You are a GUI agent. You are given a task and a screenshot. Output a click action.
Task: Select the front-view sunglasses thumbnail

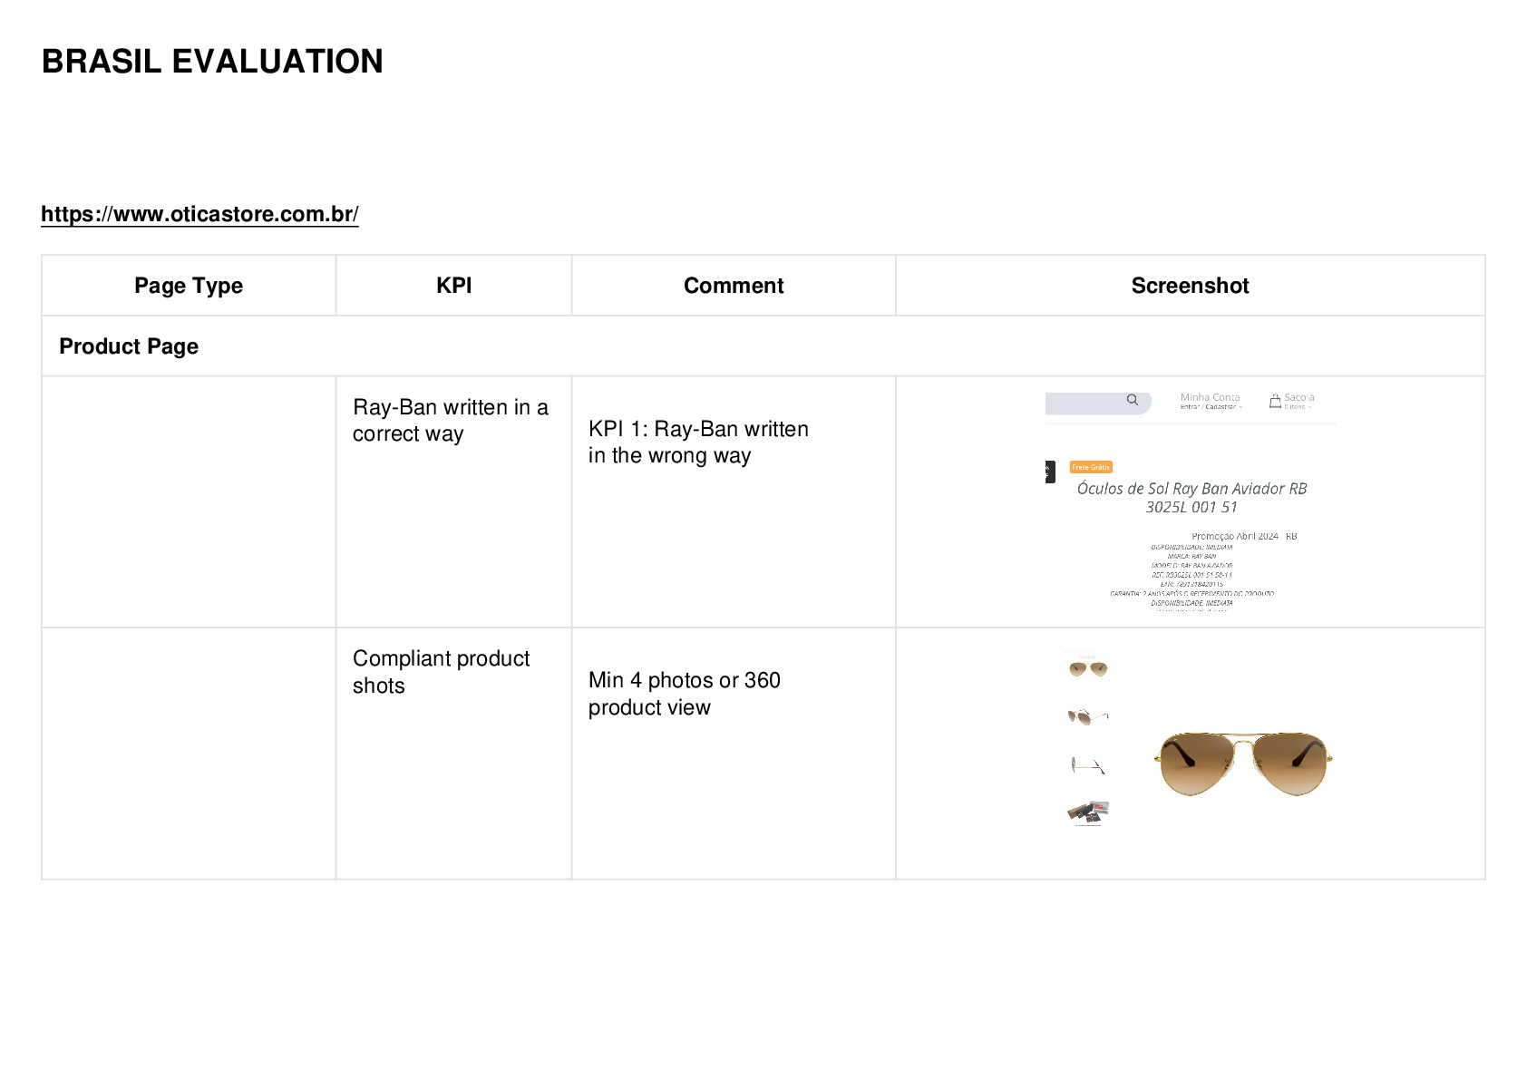(1088, 668)
